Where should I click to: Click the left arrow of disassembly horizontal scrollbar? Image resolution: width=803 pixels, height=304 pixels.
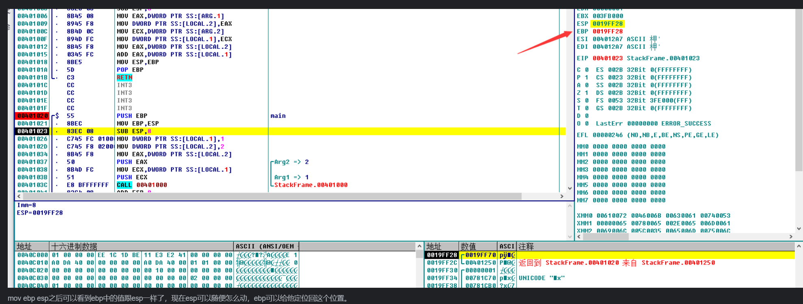pos(19,196)
